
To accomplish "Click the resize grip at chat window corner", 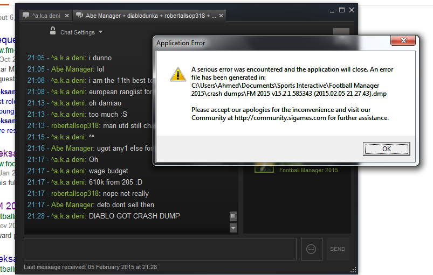I will point(353,270).
